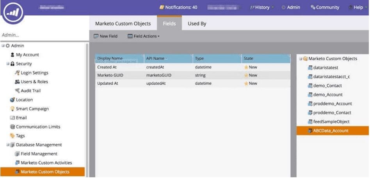Click the Database Management icon
Image resolution: width=370 pixels, height=178 pixels.
coord(12,145)
